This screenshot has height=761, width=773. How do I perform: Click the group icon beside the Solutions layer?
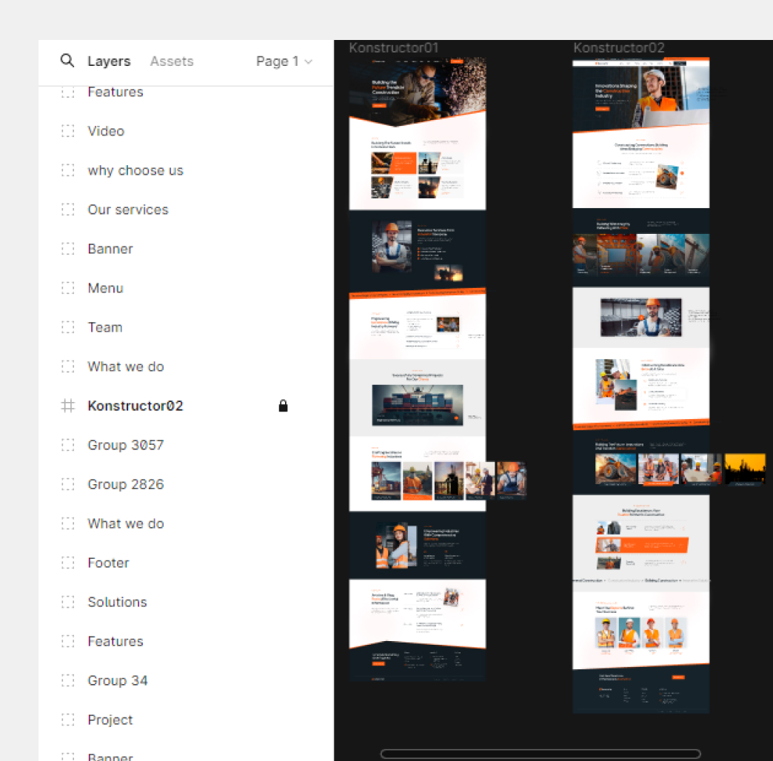coord(67,602)
